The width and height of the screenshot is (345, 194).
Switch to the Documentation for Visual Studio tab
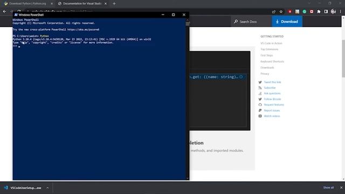point(82,4)
